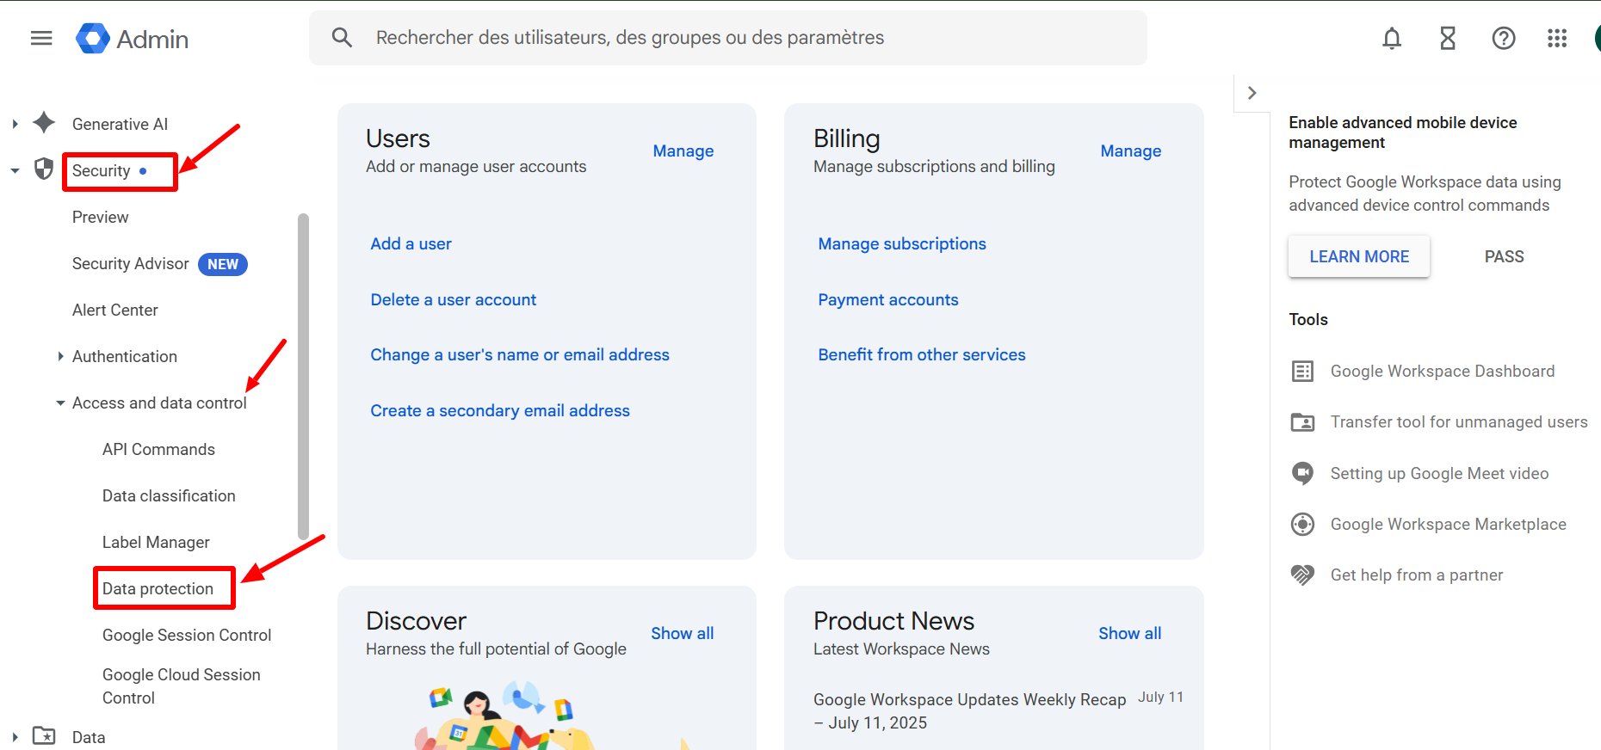The width and height of the screenshot is (1601, 750).
Task: Open API Commands
Action: (x=158, y=449)
